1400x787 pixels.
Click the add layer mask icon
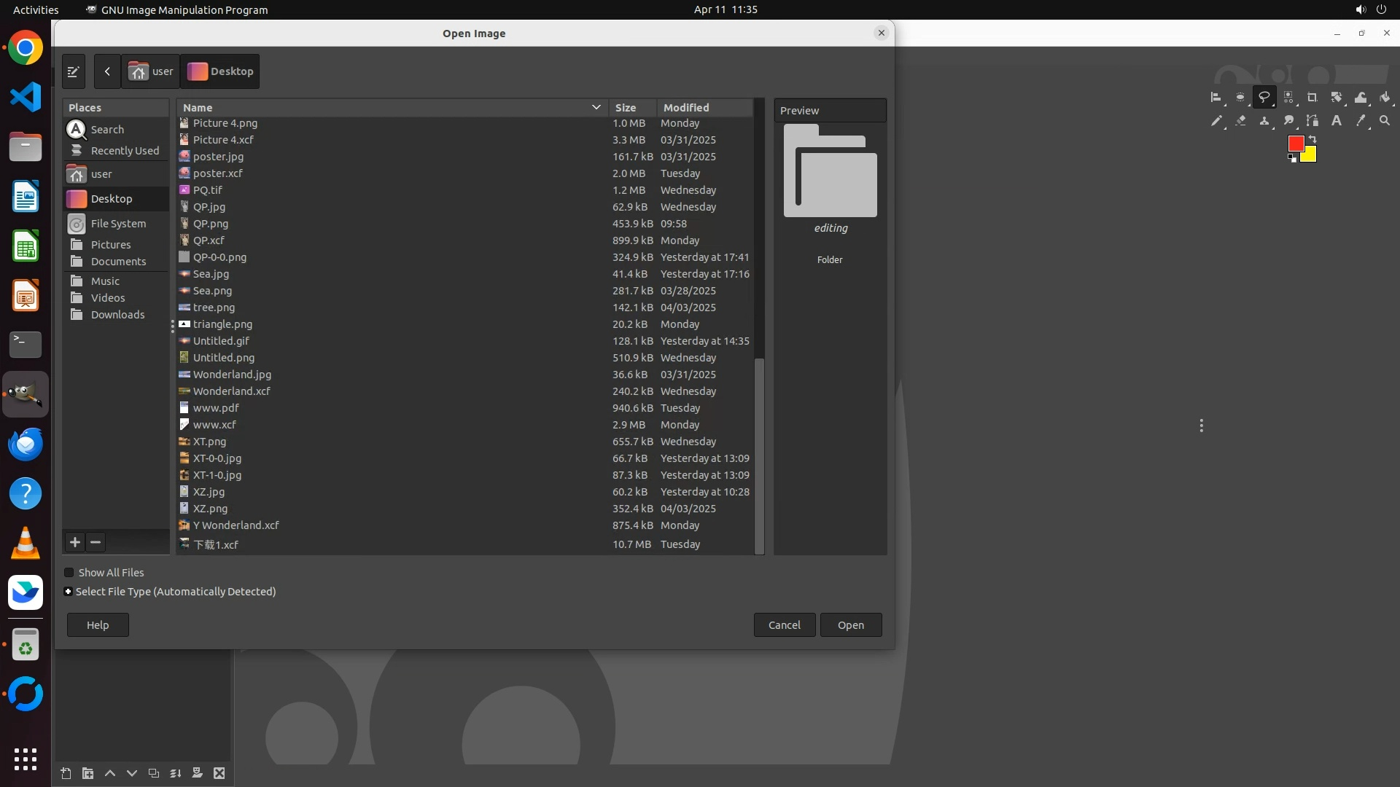click(197, 773)
